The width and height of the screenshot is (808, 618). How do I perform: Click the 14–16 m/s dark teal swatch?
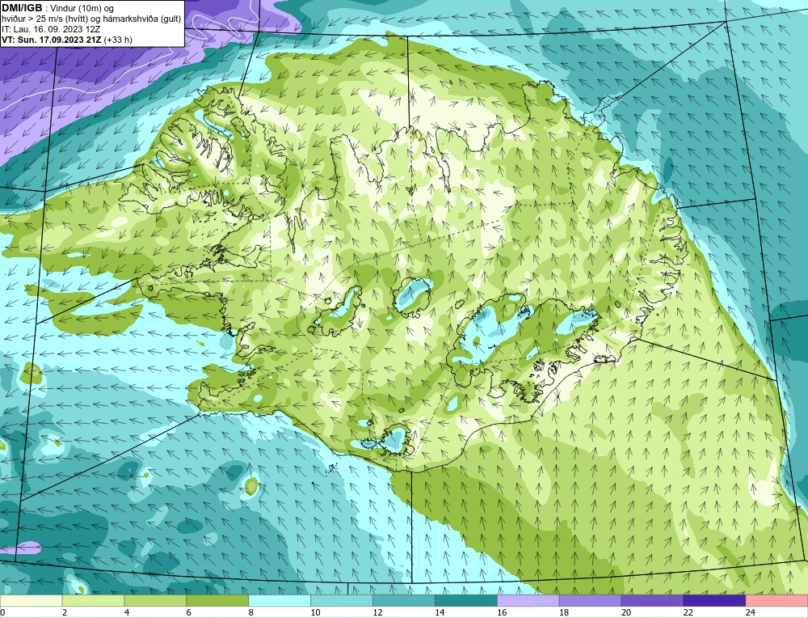[466, 601]
